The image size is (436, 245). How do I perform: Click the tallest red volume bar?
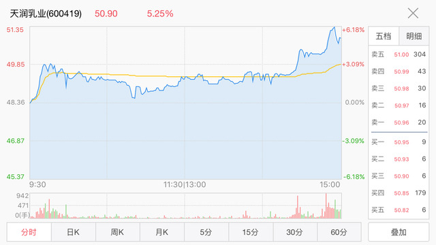pyautogui.click(x=326, y=206)
